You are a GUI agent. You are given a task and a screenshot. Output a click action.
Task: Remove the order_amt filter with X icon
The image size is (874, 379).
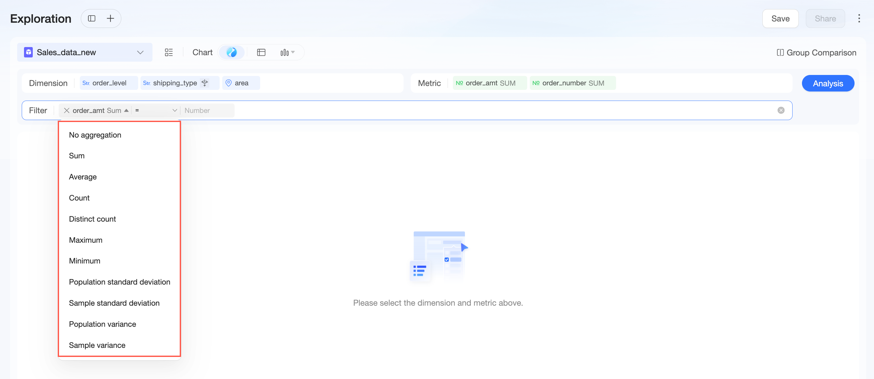tap(67, 110)
